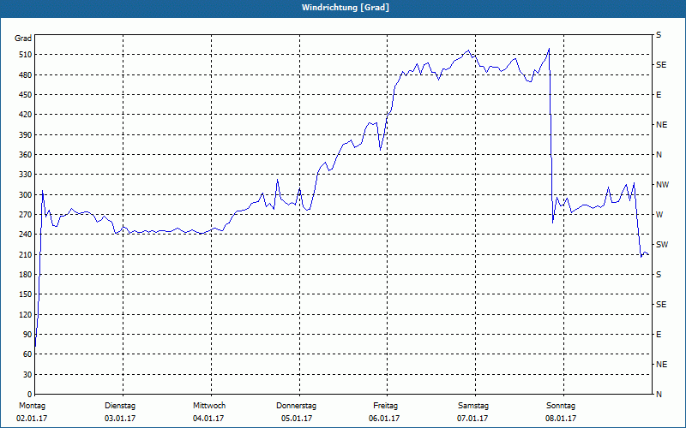Click the 'Mittwoch' day label
The width and height of the screenshot is (686, 428).
click(209, 406)
